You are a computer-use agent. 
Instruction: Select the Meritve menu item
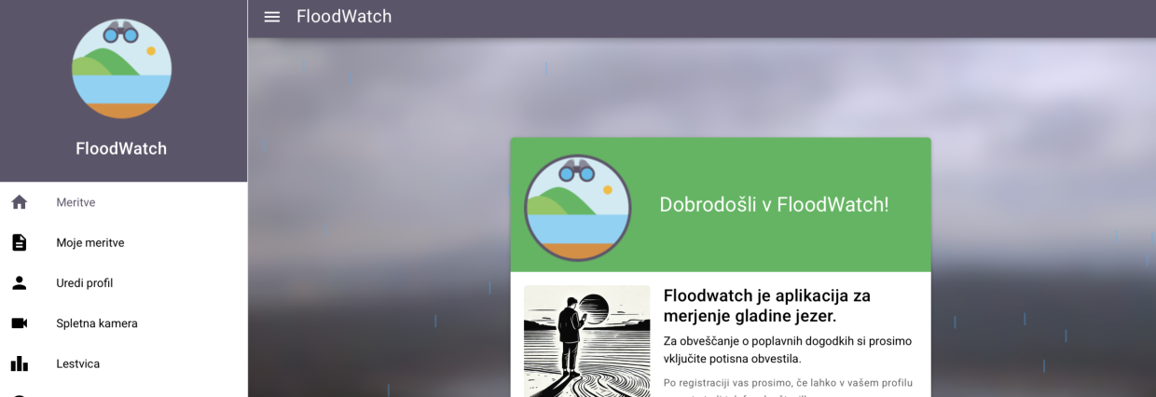[123, 202]
